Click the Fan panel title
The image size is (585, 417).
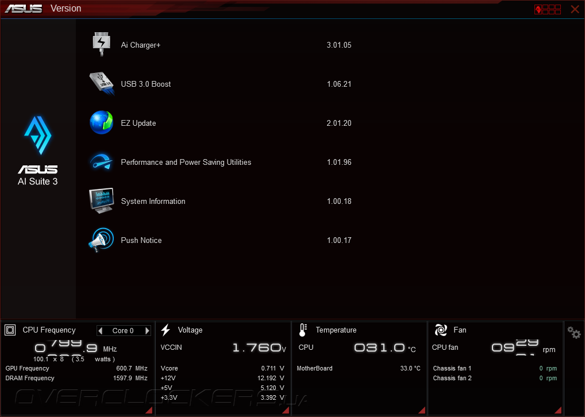coord(460,330)
